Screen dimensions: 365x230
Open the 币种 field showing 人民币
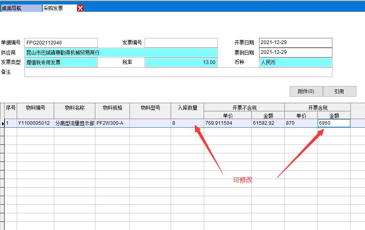click(295, 62)
